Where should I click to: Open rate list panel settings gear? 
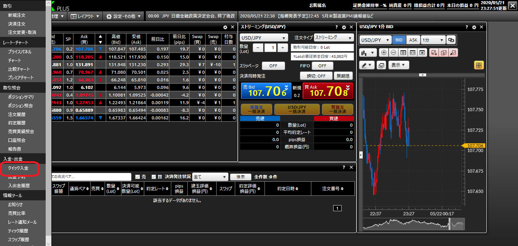[225, 27]
